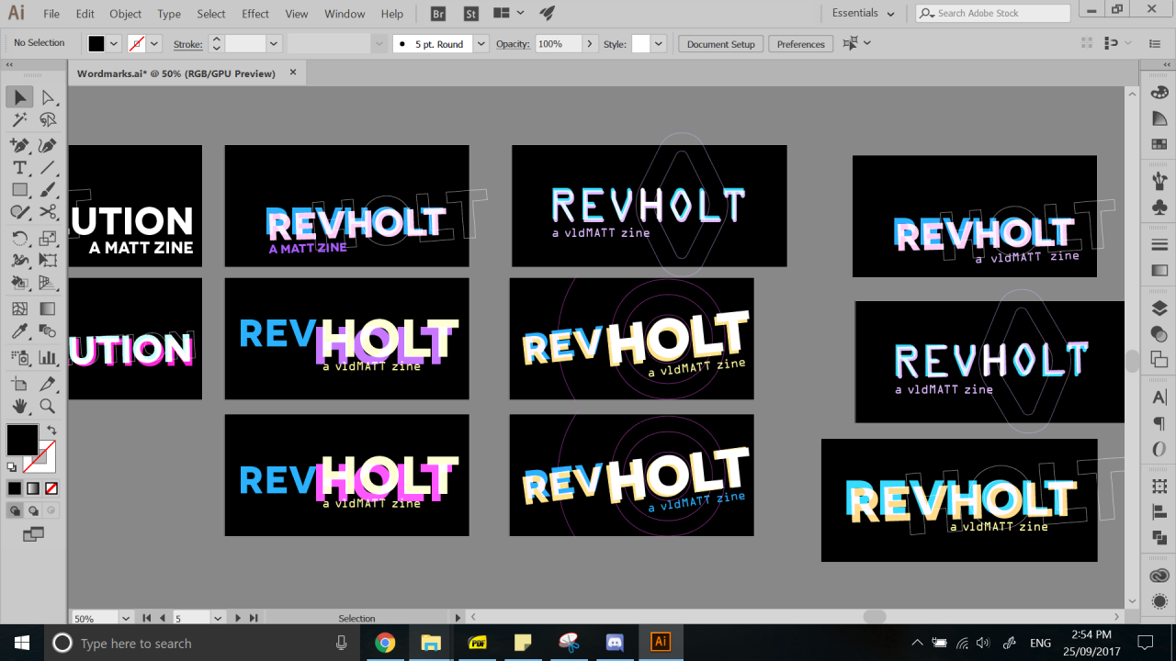
Task: Select the Direct Selection tool
Action: click(x=48, y=97)
